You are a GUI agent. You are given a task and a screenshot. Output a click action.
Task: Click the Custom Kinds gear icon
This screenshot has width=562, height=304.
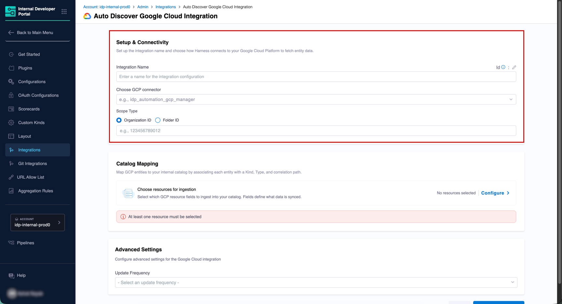pyautogui.click(x=11, y=123)
